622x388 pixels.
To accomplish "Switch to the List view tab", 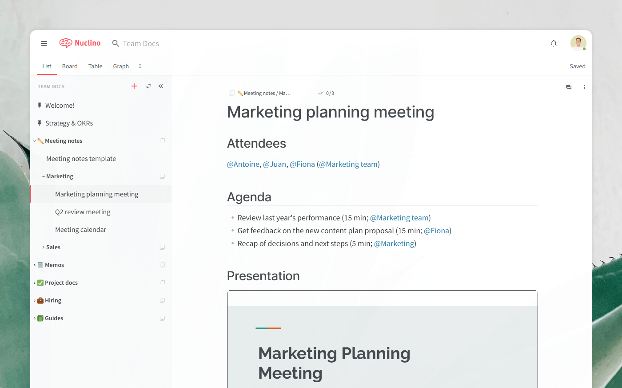I will 47,66.
